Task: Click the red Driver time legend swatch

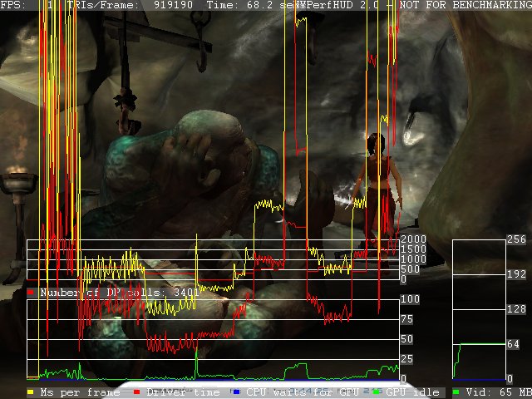Action: [x=136, y=392]
